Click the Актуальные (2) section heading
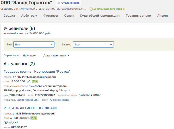This screenshot has height=129, width=174. coord(19,64)
